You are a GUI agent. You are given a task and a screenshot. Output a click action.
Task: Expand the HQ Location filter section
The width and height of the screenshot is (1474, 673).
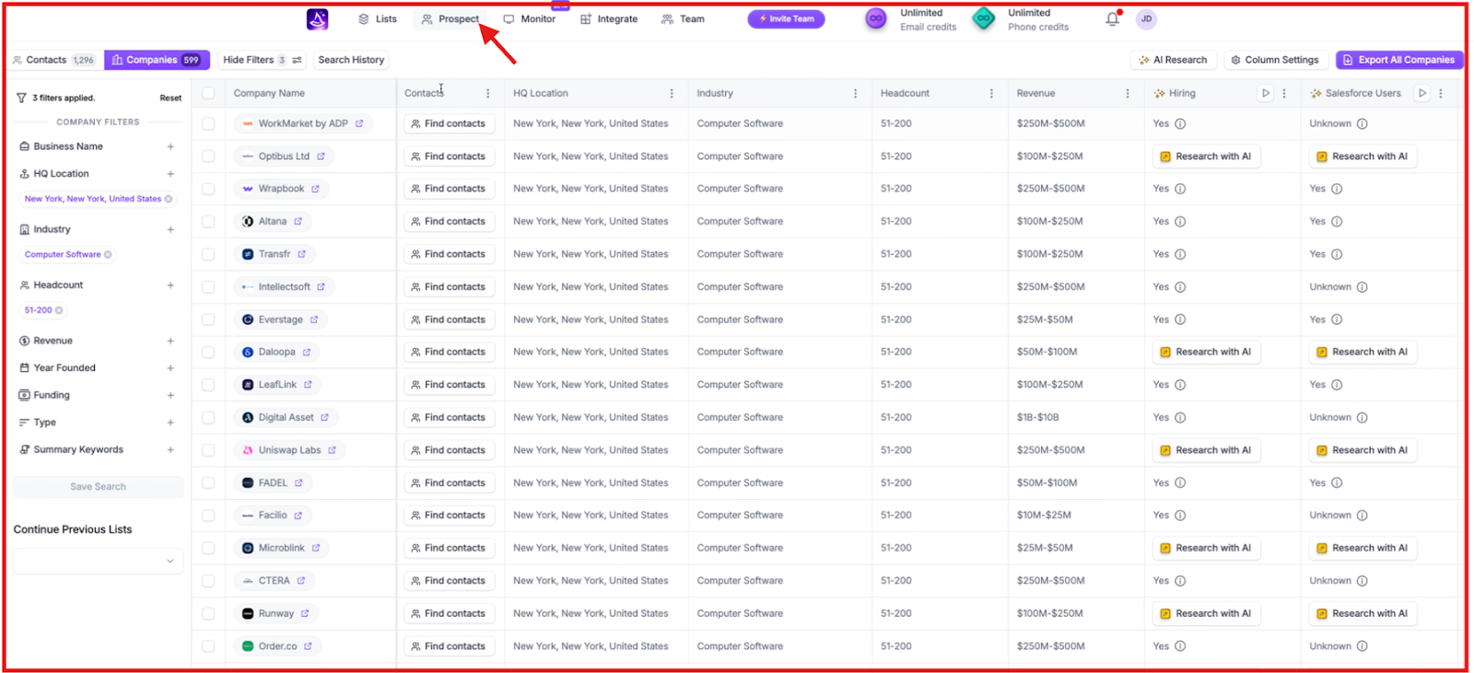tap(170, 174)
